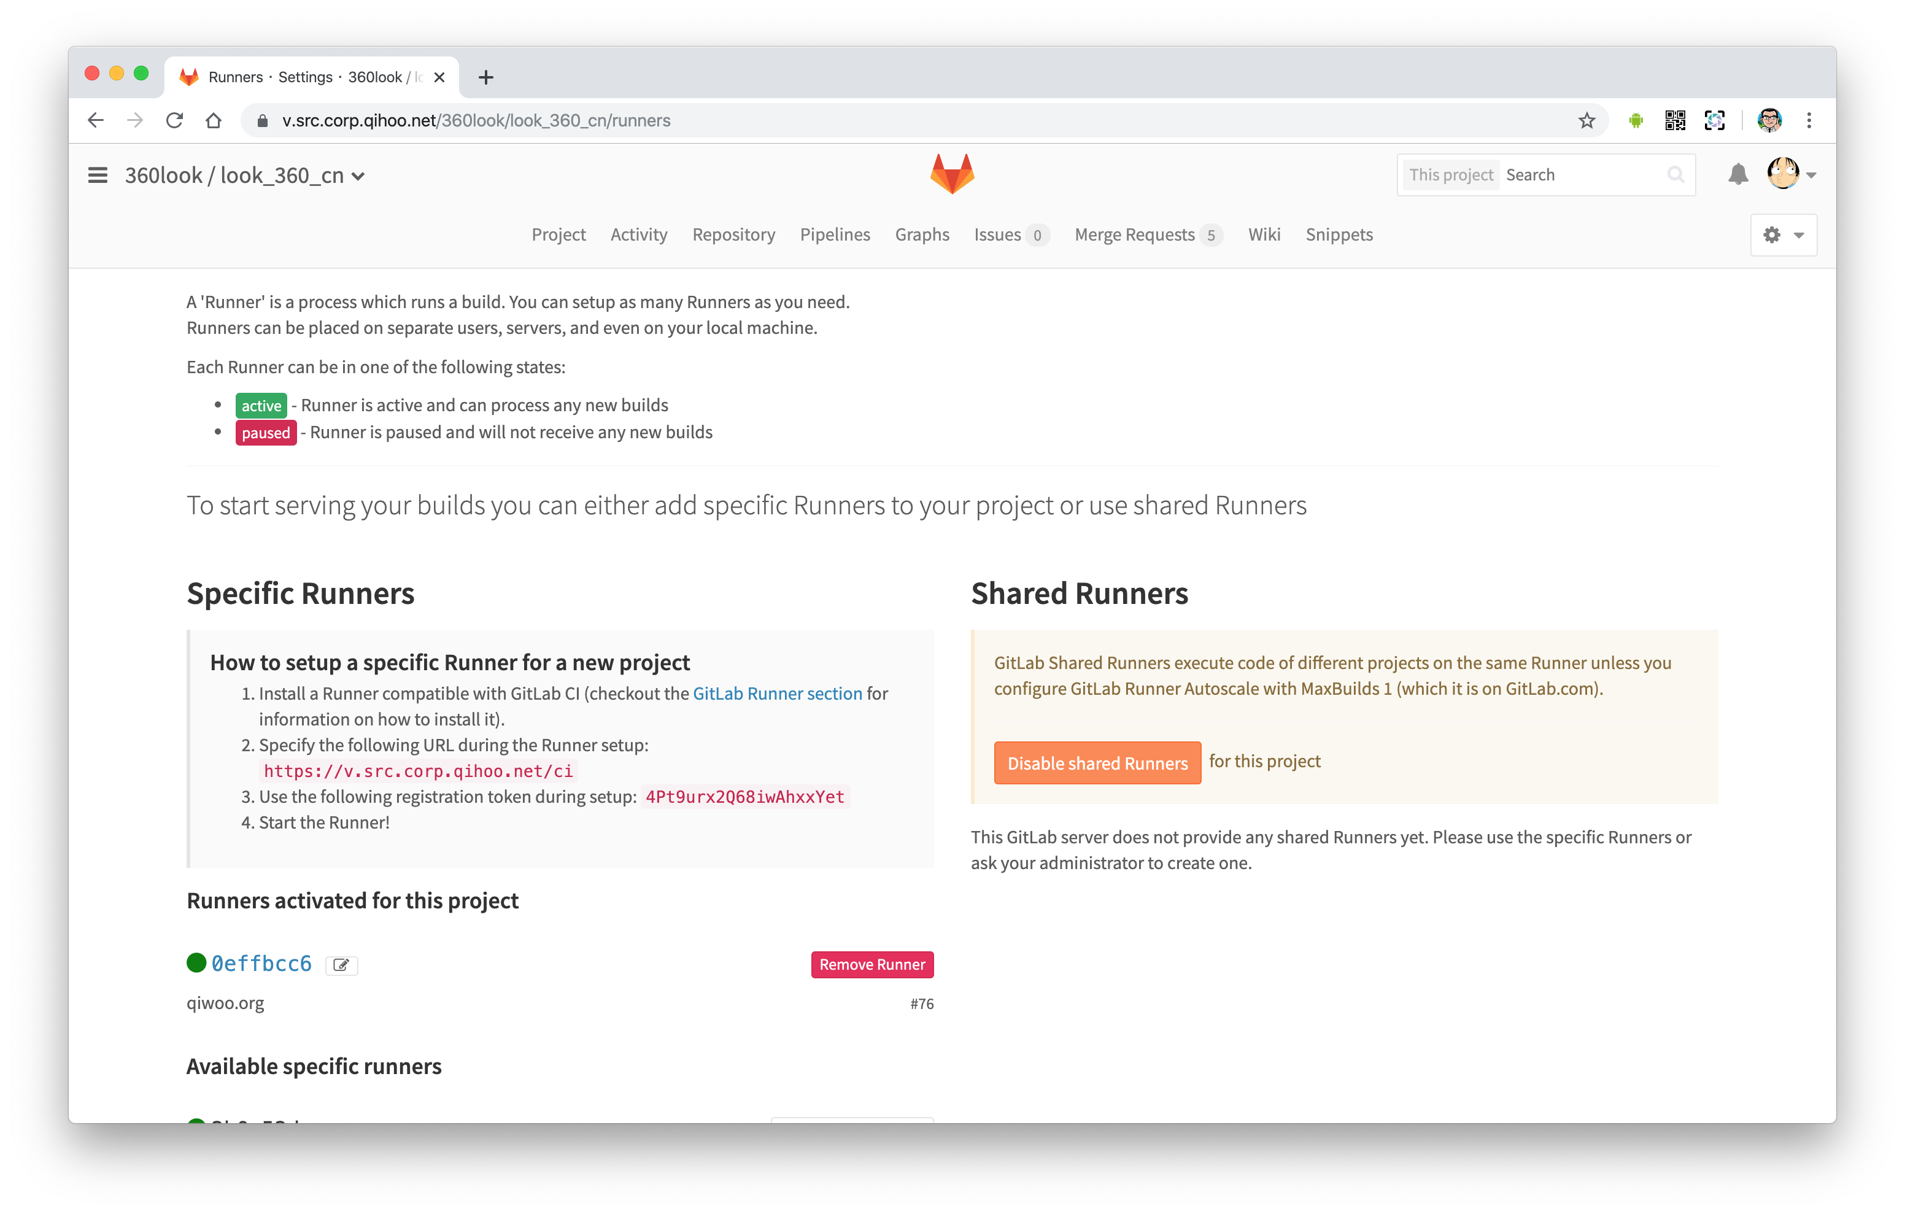Expand the user avatar dropdown menu
This screenshot has height=1214, width=1905.
(x=1792, y=174)
